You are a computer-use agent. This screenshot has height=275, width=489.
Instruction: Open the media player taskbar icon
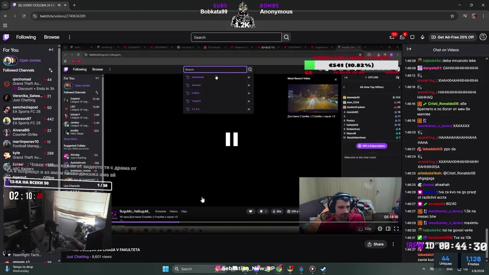pos(312,269)
